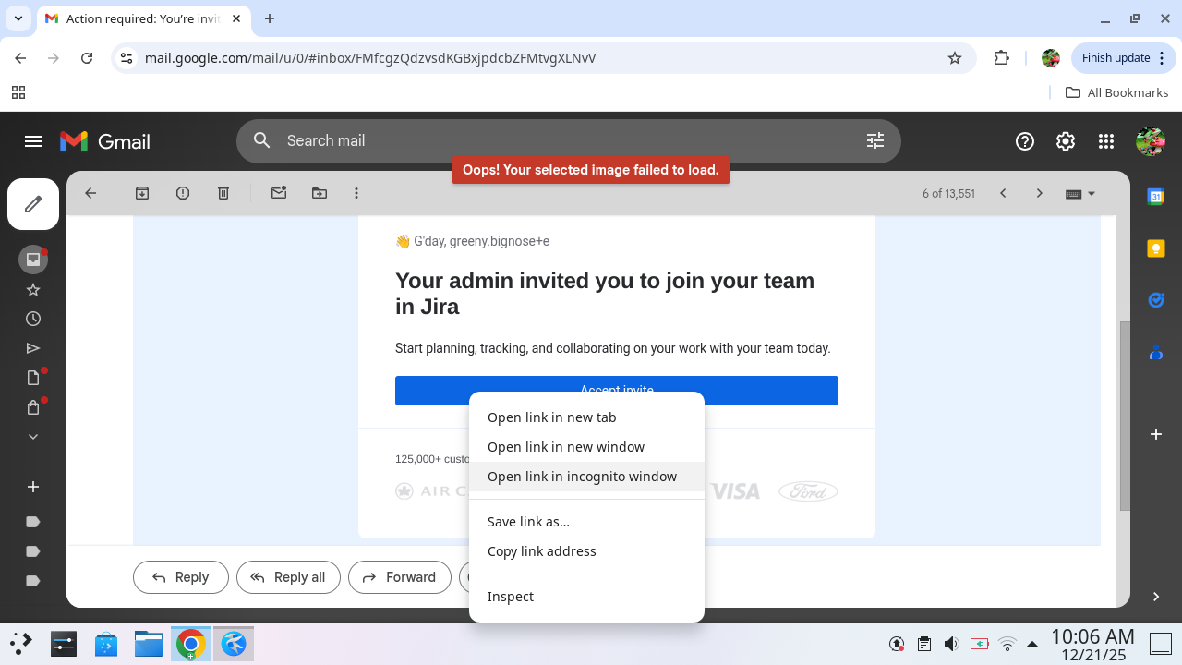Click the Gmail logo

coord(105,141)
